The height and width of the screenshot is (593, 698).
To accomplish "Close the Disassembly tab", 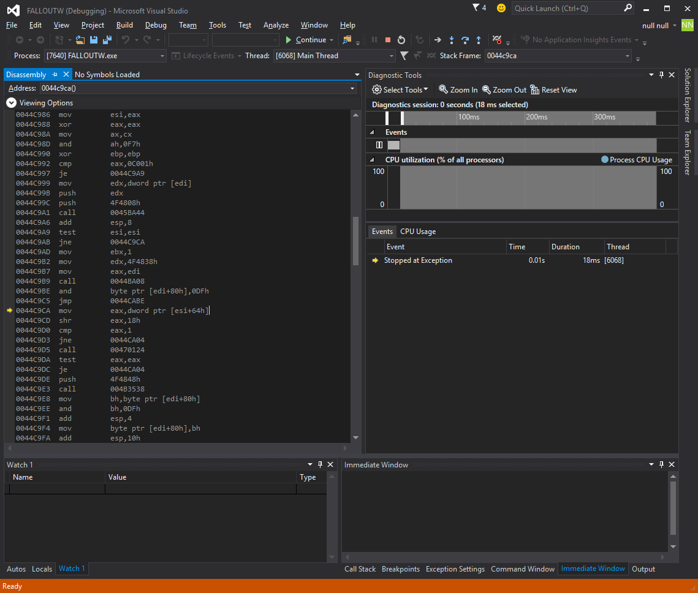I will click(x=66, y=74).
